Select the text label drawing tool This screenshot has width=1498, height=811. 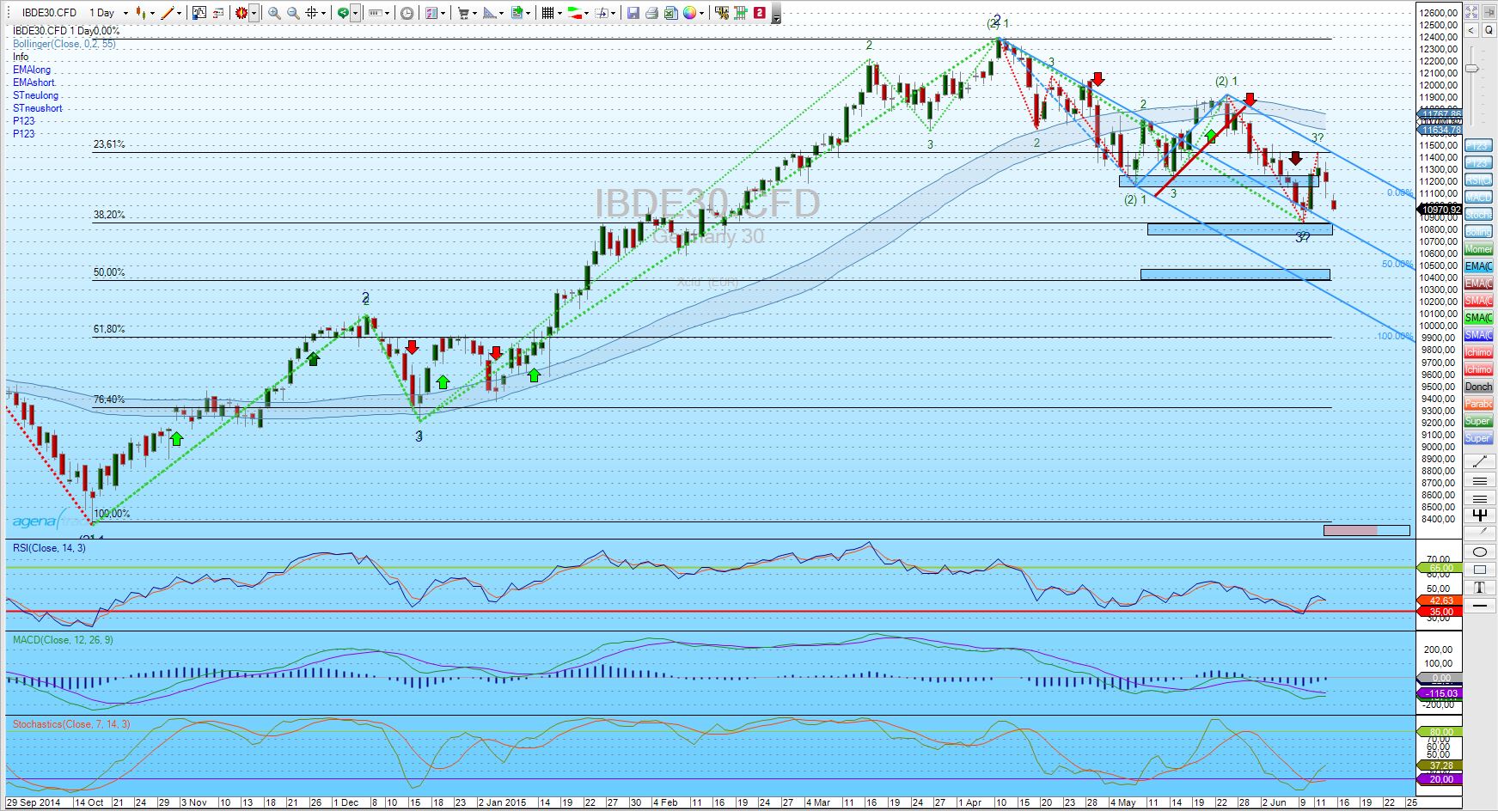1479,588
